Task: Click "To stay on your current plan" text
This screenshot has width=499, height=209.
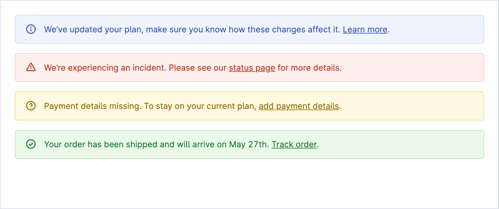Action: click(200, 106)
